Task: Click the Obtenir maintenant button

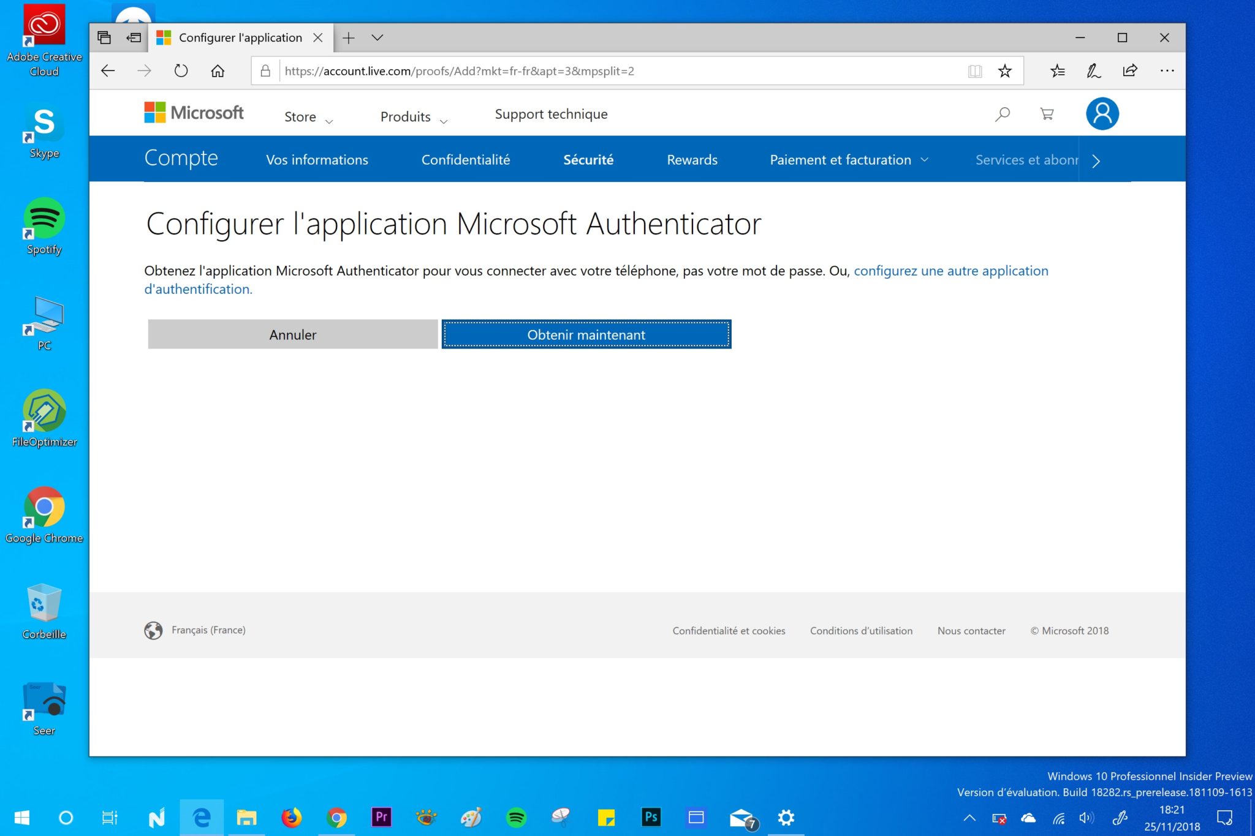Action: pyautogui.click(x=586, y=334)
